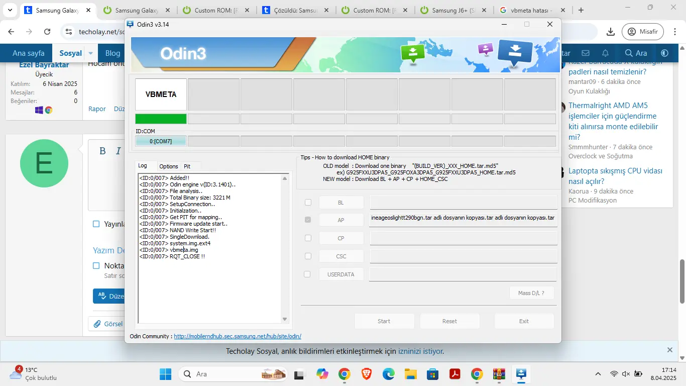Viewport: 686px width, 386px height.
Task: Open Chrome tab search dropdown
Action: [x=10, y=10]
